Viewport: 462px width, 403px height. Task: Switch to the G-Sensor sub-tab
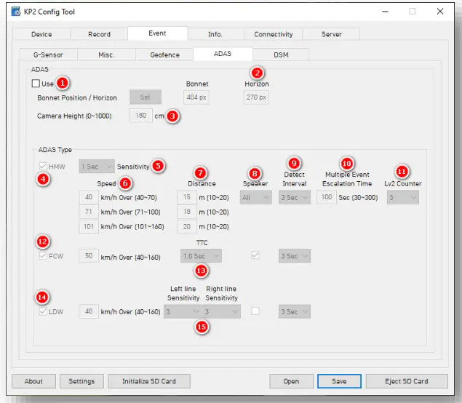point(48,55)
